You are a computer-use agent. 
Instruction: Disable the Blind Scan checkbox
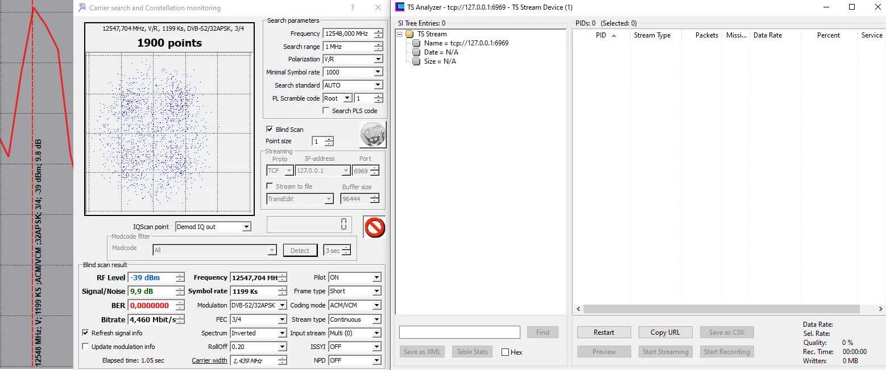click(x=270, y=130)
